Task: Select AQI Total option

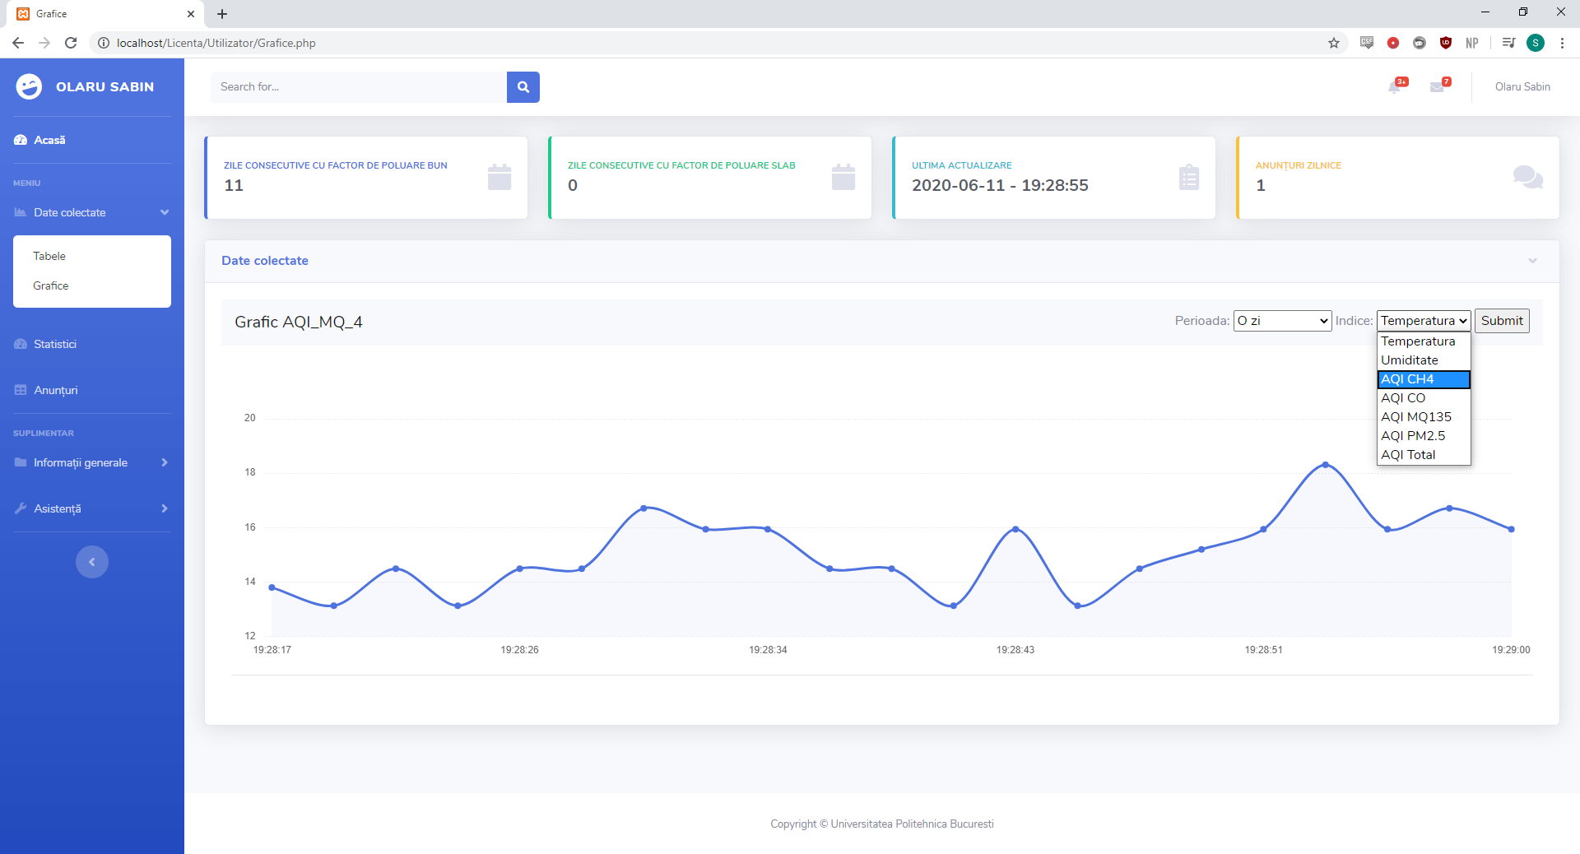Action: click(x=1408, y=455)
